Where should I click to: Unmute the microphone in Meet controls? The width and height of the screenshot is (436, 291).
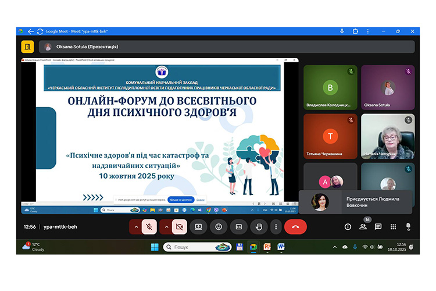coord(149,226)
